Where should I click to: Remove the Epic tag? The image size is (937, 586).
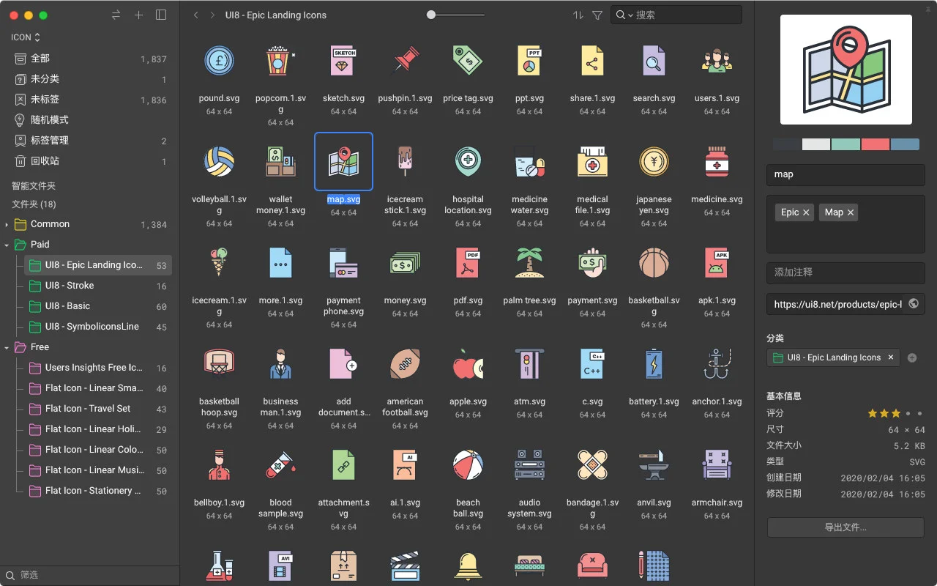(806, 212)
